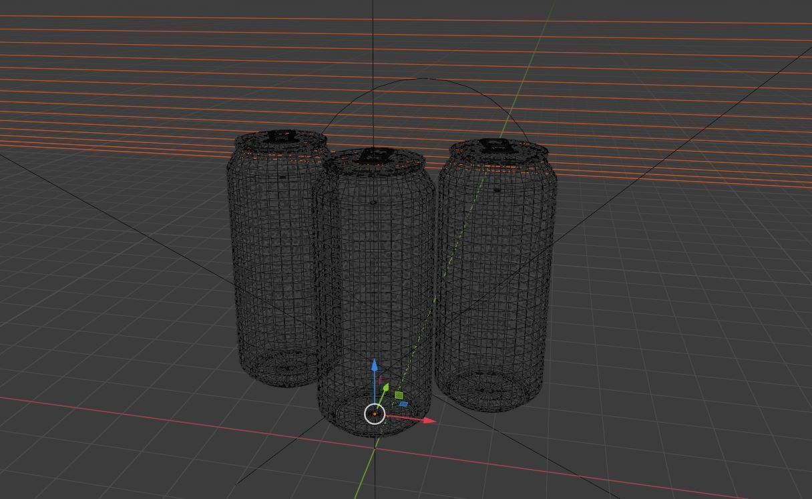Click the green Y-axis move arrow
The width and height of the screenshot is (812, 499).
tap(385, 388)
